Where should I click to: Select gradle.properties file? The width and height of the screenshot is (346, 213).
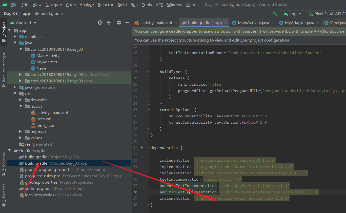click(57, 182)
